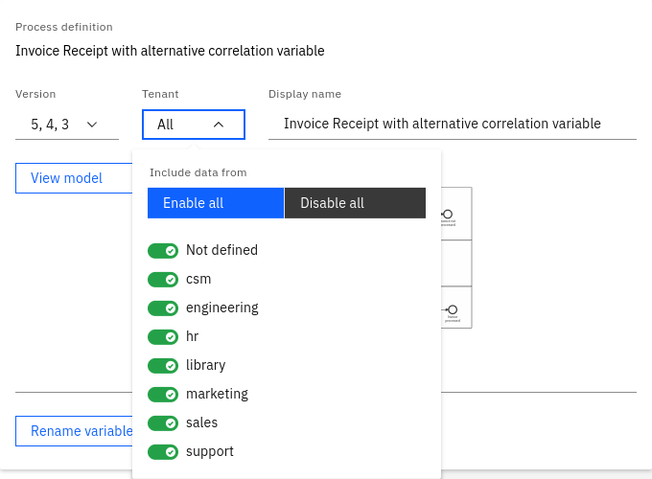This screenshot has height=479, width=652.
Task: Click the up chevron in Tenant selector
Action: pos(219,125)
